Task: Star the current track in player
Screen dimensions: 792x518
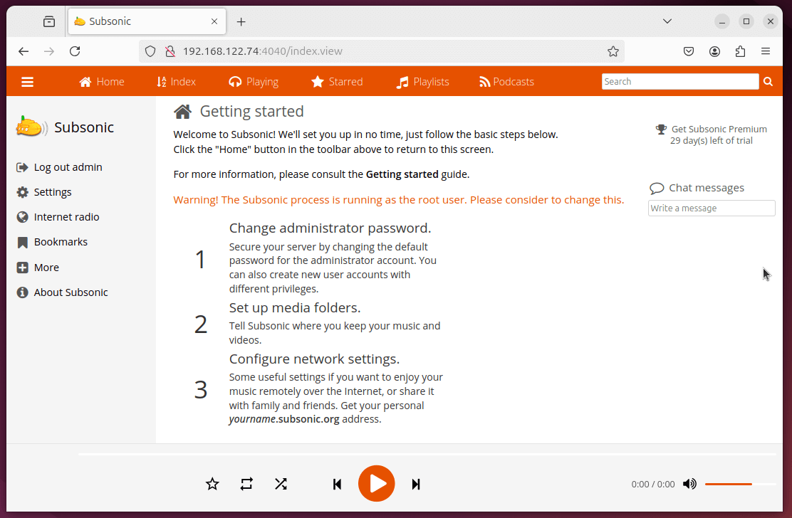Action: coord(212,484)
